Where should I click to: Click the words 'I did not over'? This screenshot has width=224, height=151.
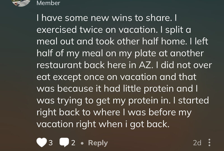(184, 65)
